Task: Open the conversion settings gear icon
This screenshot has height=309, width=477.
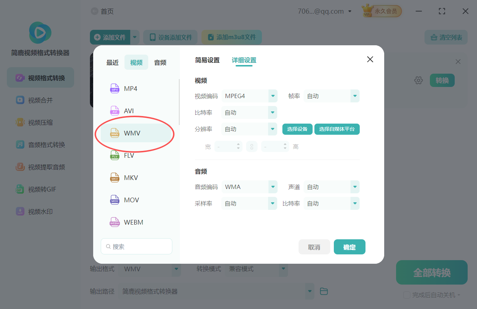Action: pyautogui.click(x=418, y=80)
